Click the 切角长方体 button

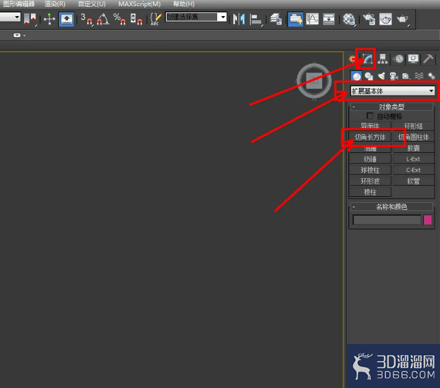[370, 137]
